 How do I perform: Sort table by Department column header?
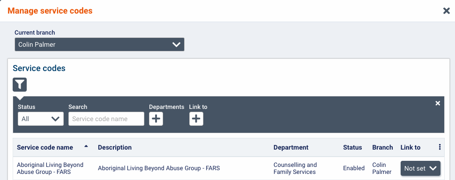coord(291,147)
